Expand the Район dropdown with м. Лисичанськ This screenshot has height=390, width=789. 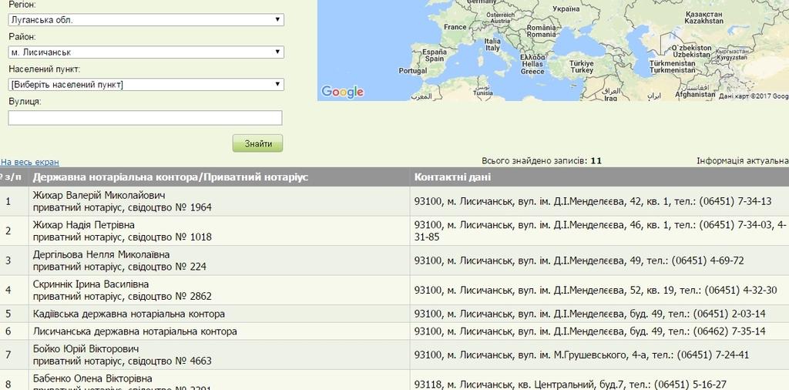coord(146,52)
